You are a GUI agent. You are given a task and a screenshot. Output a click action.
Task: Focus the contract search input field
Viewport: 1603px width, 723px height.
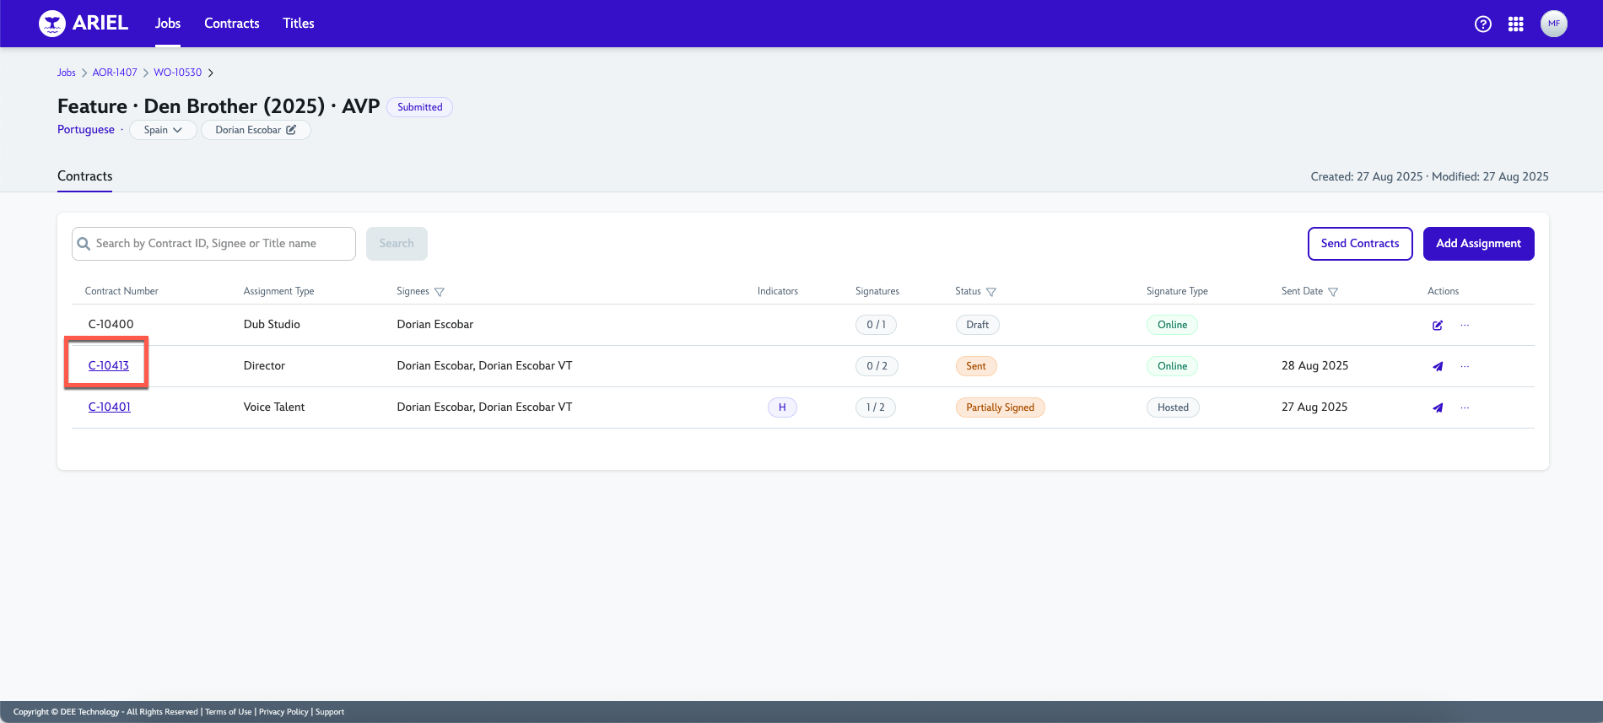221,244
